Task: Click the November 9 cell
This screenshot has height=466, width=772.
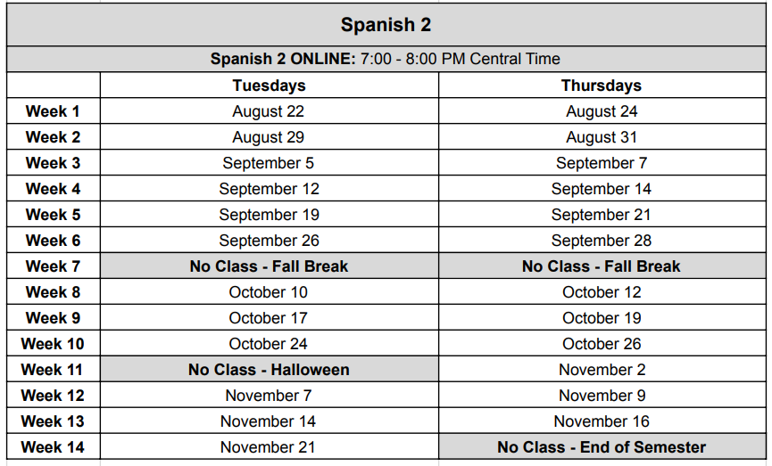Action: point(602,396)
